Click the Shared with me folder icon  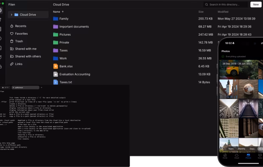tap(11, 49)
